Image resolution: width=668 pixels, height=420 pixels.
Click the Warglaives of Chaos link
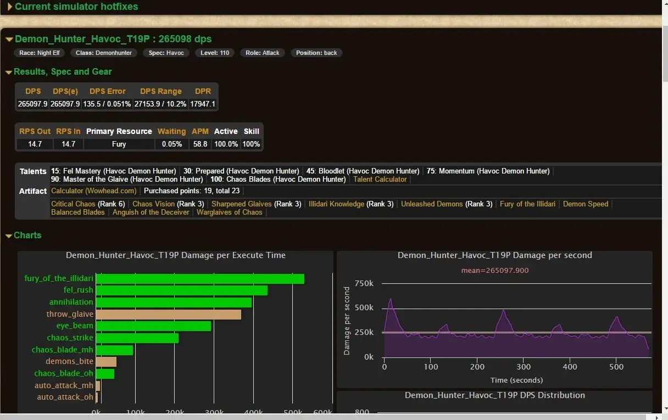[229, 212]
